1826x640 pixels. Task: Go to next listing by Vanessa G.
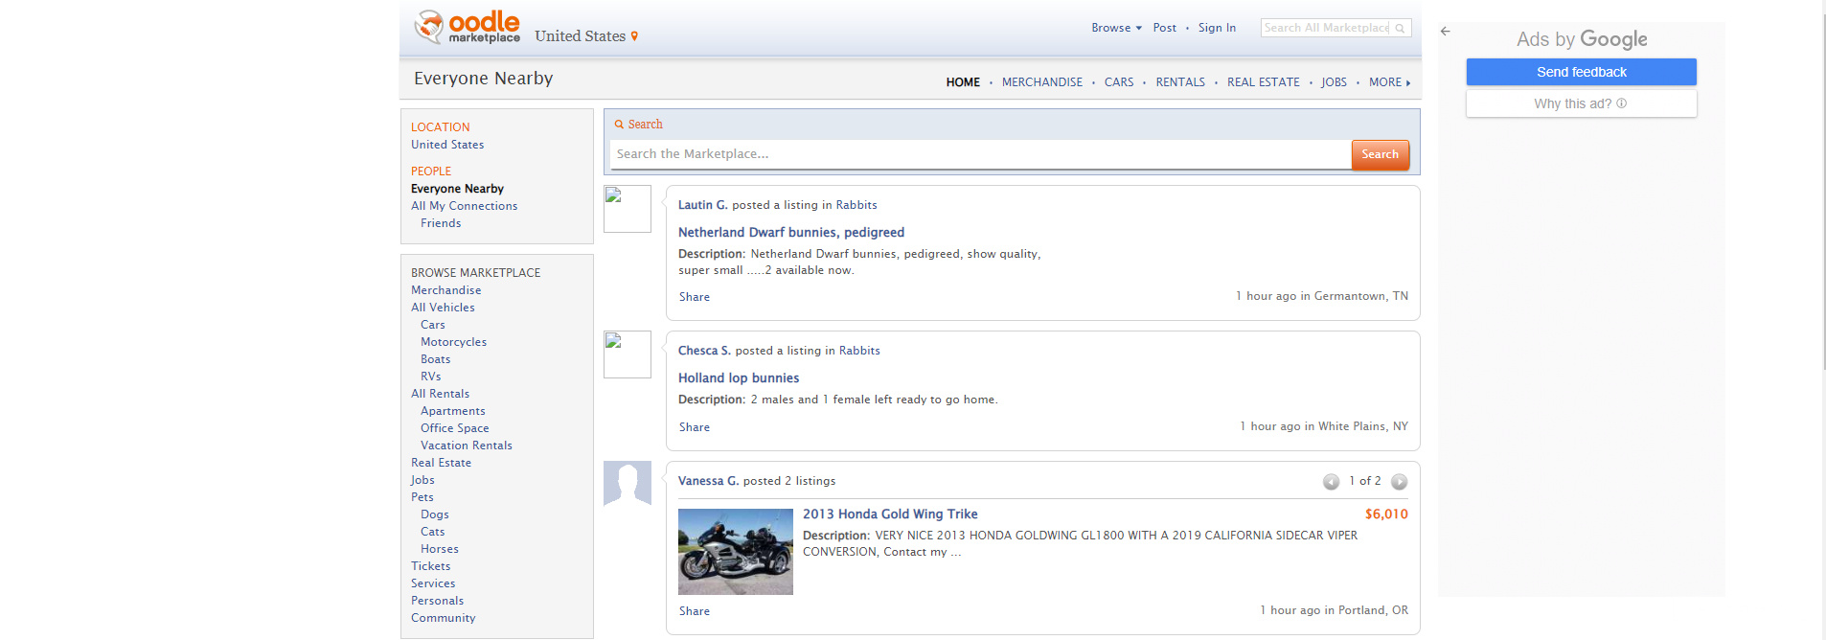1399,482
